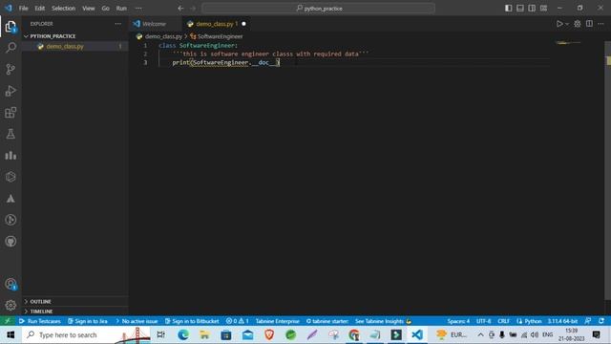The height and width of the screenshot is (344, 611).
Task: Toggle the primary side bar layout
Action: pyautogui.click(x=508, y=9)
